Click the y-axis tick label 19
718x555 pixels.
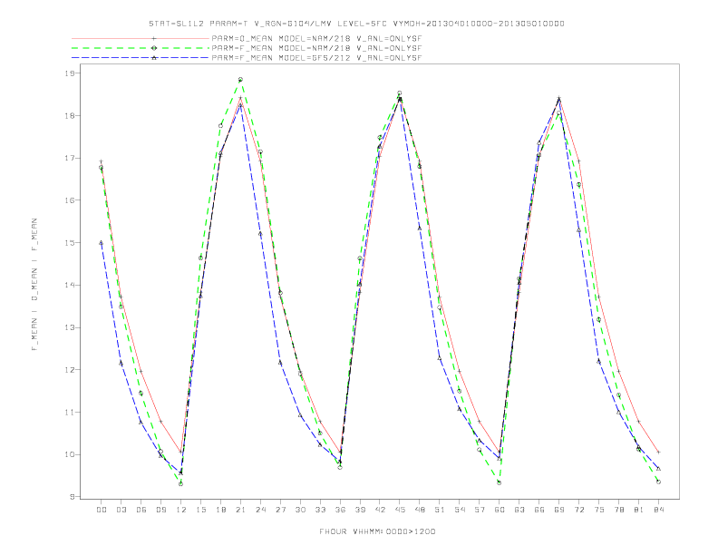(x=70, y=73)
